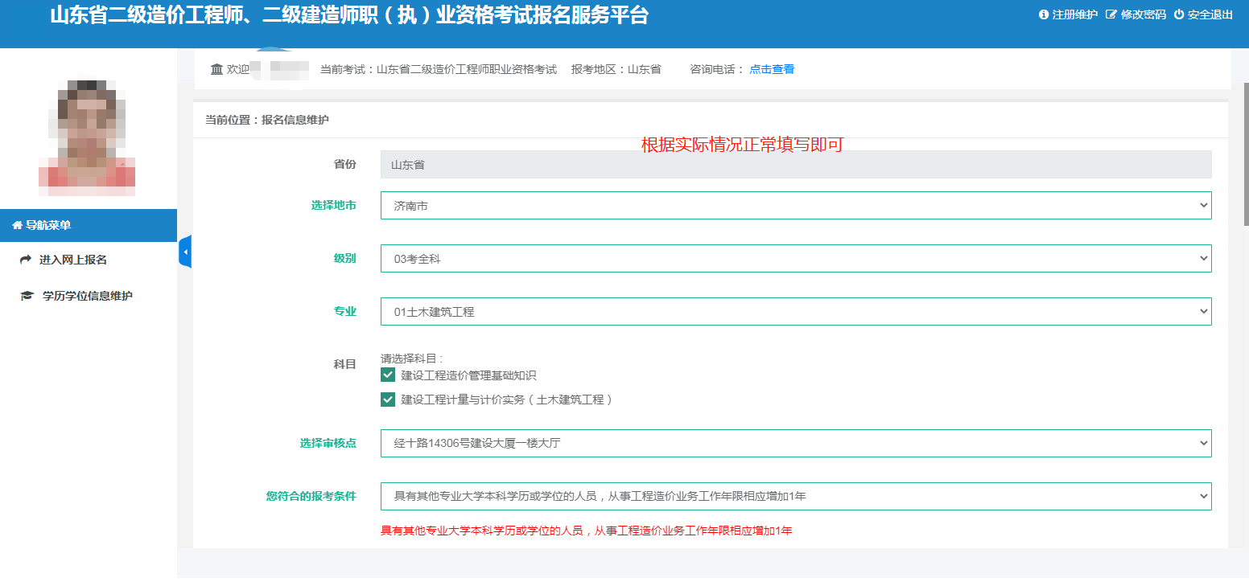Click the arrow icon beside 进入网上报名
Screen dimensions: 1249x586
(x=24, y=259)
